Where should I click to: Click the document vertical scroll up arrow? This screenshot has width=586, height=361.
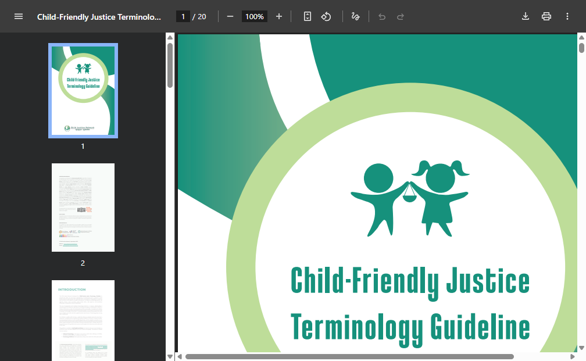(581, 37)
